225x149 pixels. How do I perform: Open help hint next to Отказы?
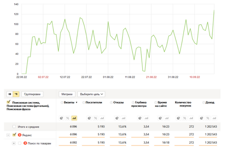point(111,102)
